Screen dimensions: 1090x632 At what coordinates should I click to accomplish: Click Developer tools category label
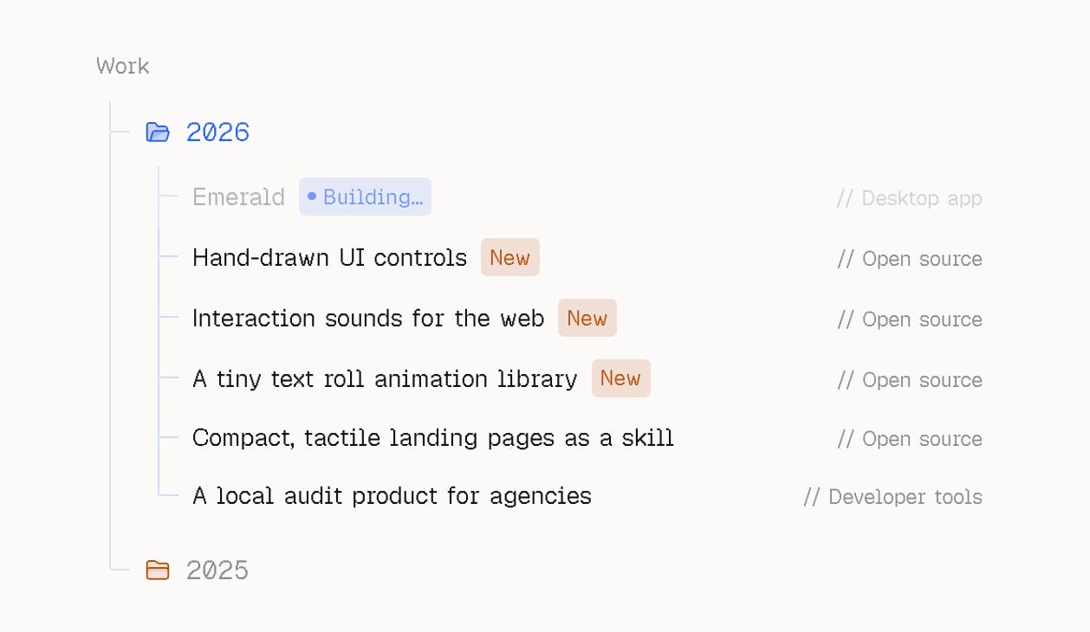893,497
